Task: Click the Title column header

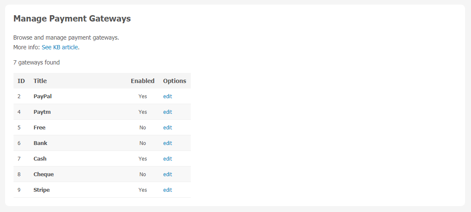Action: pyautogui.click(x=40, y=81)
